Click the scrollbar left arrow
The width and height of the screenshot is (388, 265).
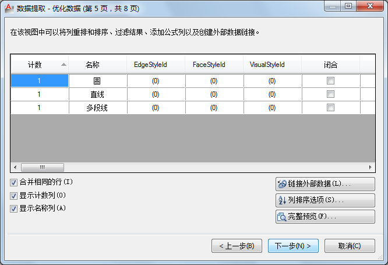[15, 167]
